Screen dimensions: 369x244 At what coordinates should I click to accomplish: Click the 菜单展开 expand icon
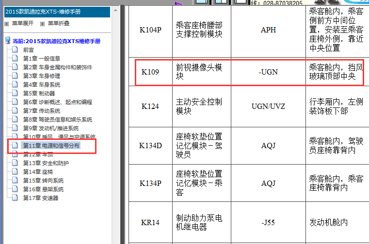[x=7, y=24]
